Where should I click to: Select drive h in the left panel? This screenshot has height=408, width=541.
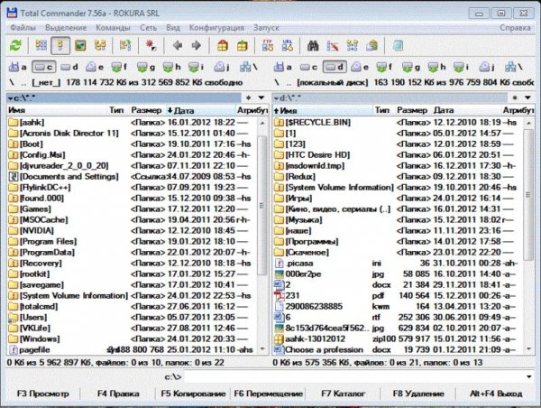pyautogui.click(x=171, y=67)
